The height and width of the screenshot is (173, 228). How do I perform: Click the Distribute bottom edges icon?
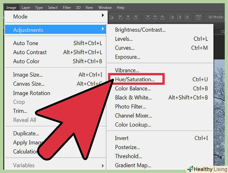click(162, 17)
